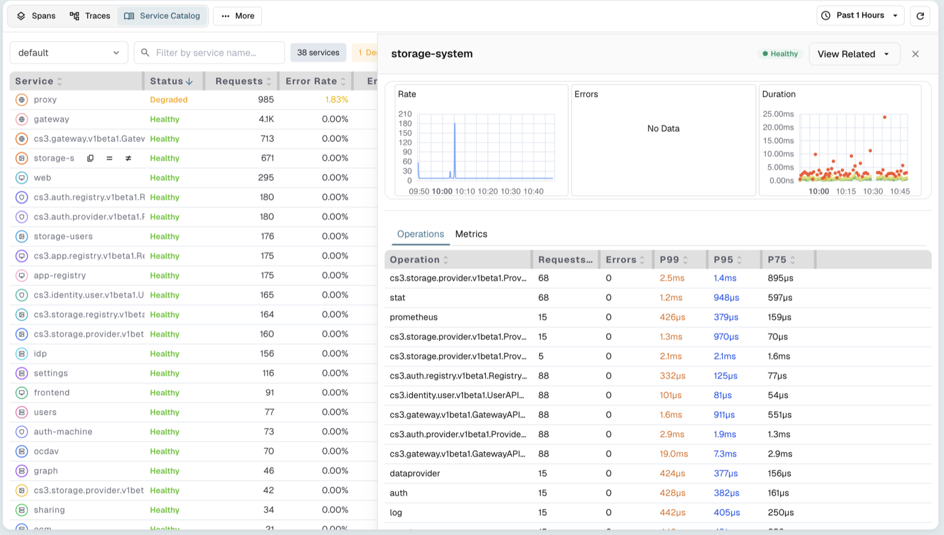
Task: Click the 4.1K requests value for gateway
Action: tap(266, 119)
